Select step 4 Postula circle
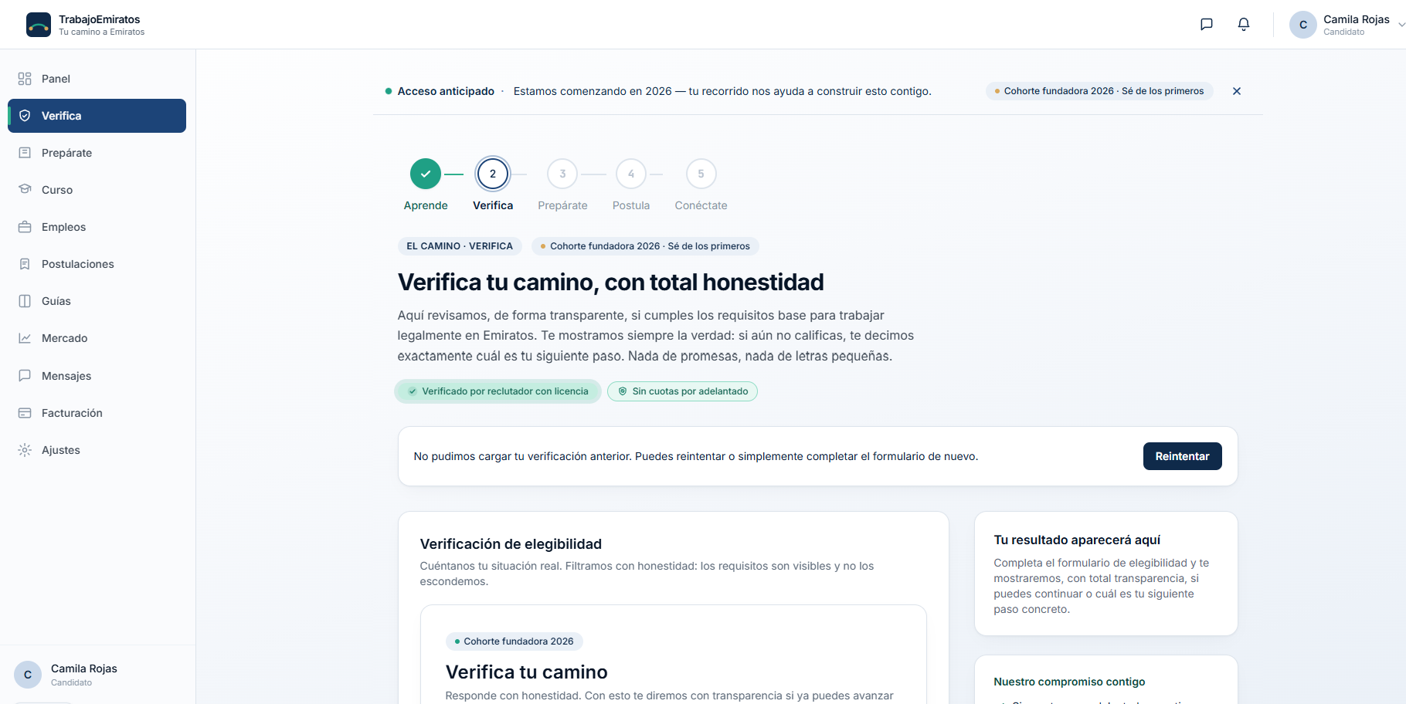Viewport: 1406px width, 704px height. [631, 174]
